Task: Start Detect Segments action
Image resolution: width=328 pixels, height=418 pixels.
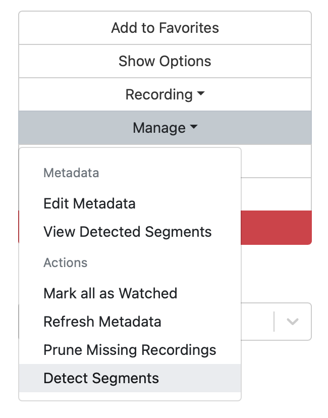Action: coord(101,378)
